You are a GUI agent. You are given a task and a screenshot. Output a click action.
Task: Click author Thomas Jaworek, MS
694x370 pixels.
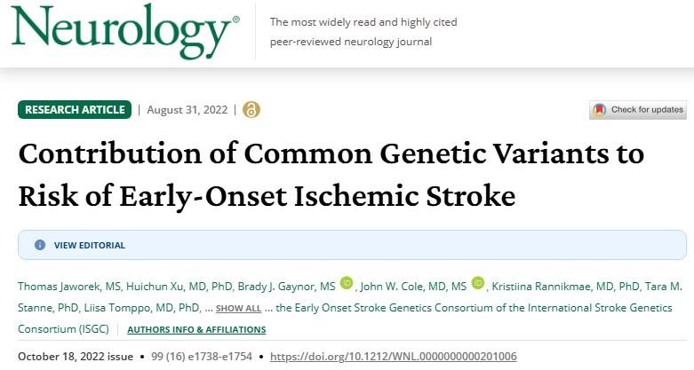(69, 287)
